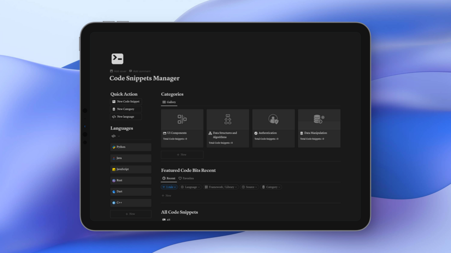The height and width of the screenshot is (253, 451).
Task: Click Add cover above the page title
Action: tap(118, 71)
